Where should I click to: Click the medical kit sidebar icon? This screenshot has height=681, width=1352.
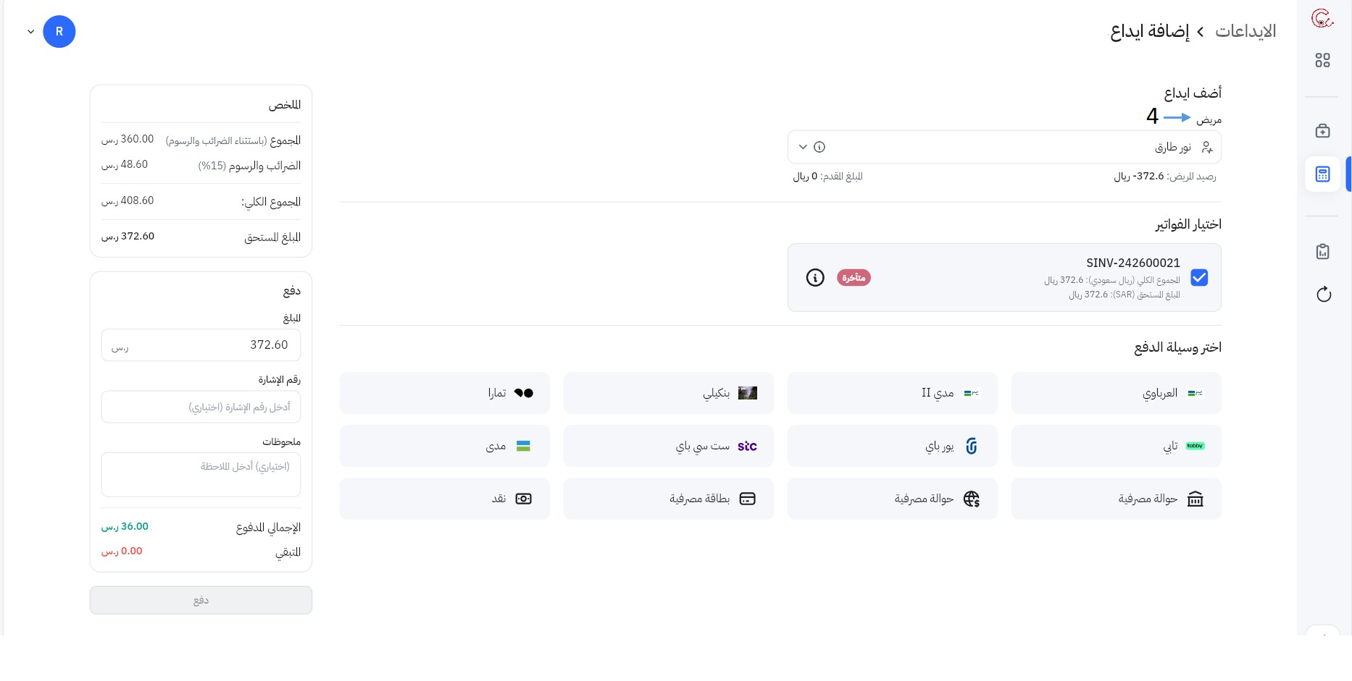[x=1322, y=131]
